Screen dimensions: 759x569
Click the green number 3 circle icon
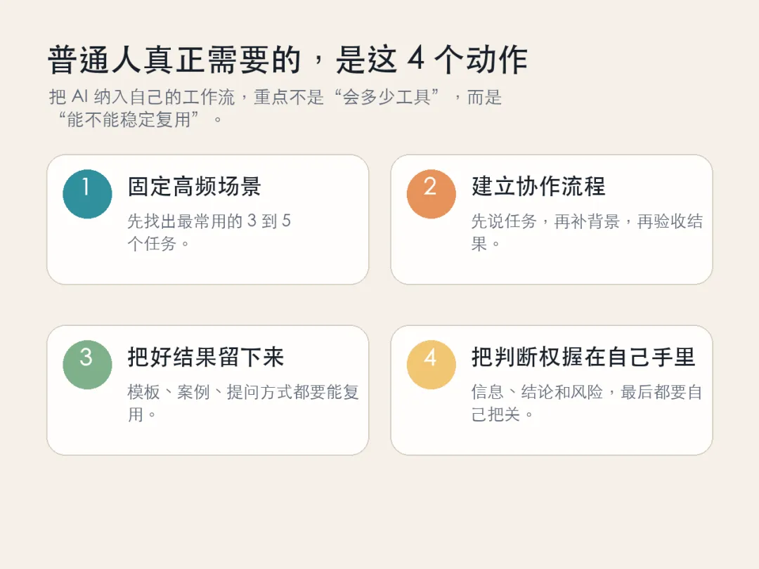pyautogui.click(x=87, y=365)
